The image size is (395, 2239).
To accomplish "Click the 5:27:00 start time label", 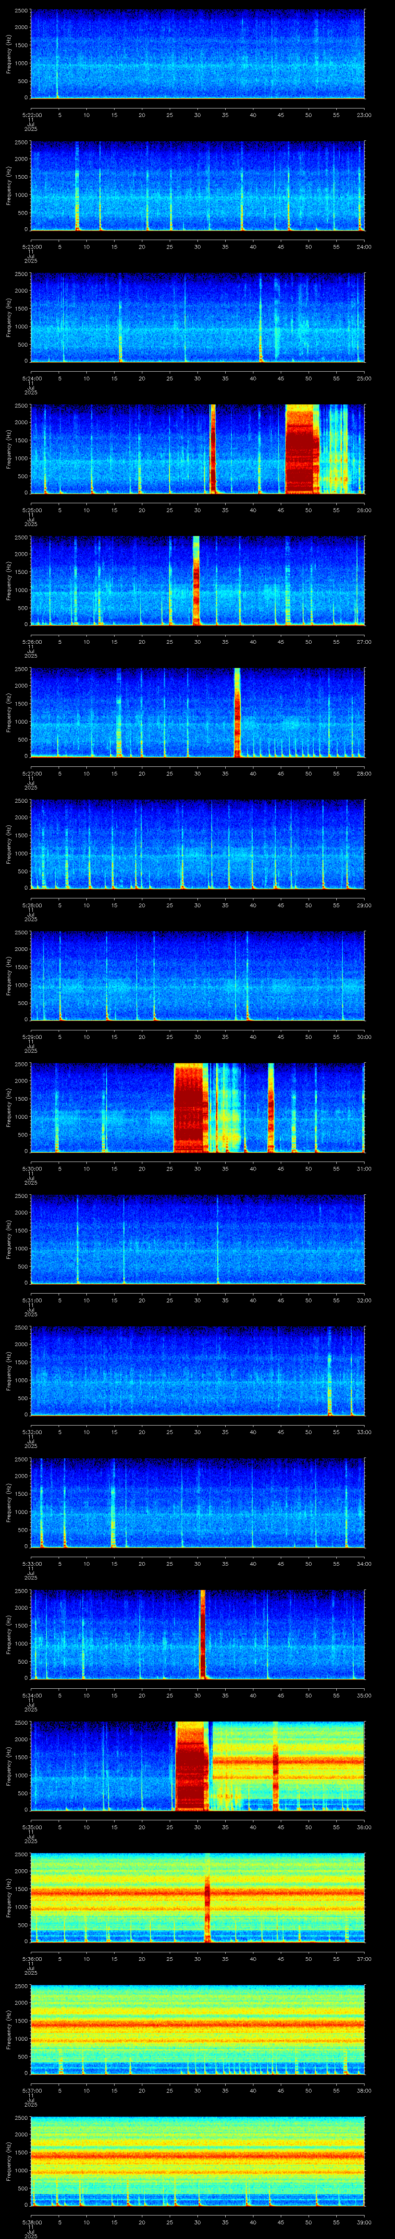I will click(32, 774).
